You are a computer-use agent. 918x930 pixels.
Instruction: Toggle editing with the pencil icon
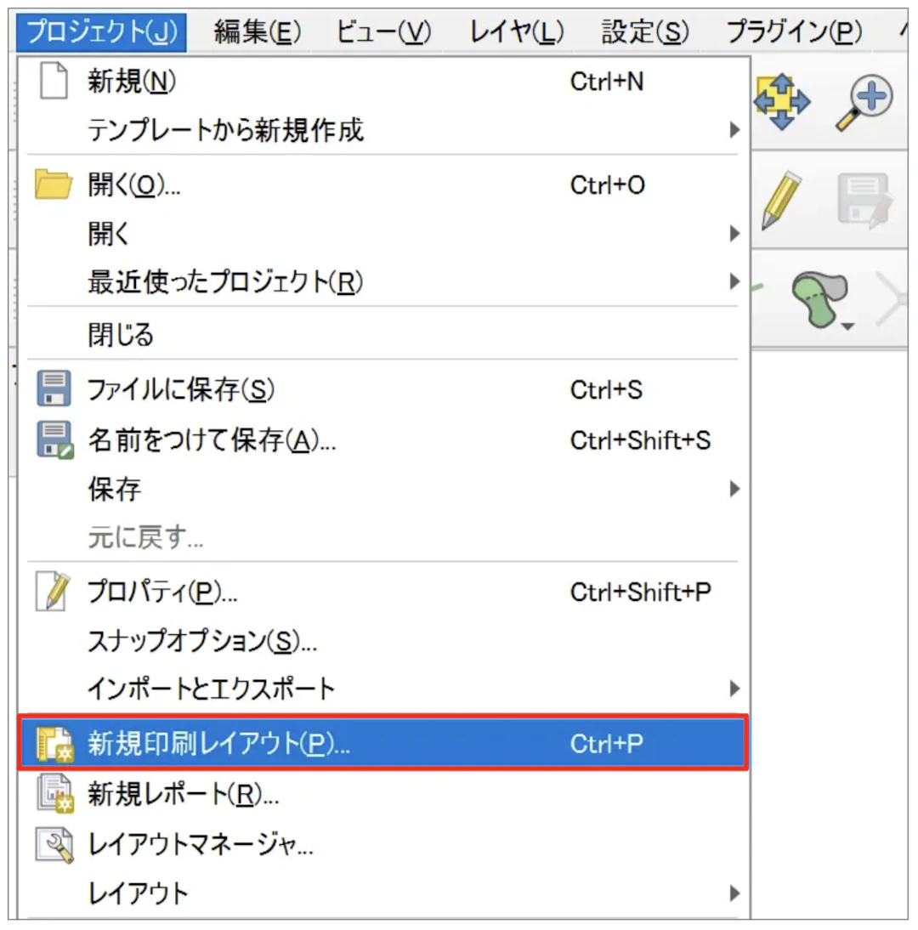[x=781, y=200]
